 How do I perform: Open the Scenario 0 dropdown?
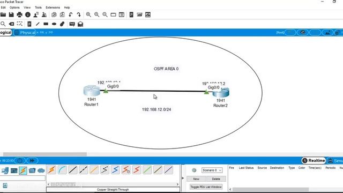point(212,170)
